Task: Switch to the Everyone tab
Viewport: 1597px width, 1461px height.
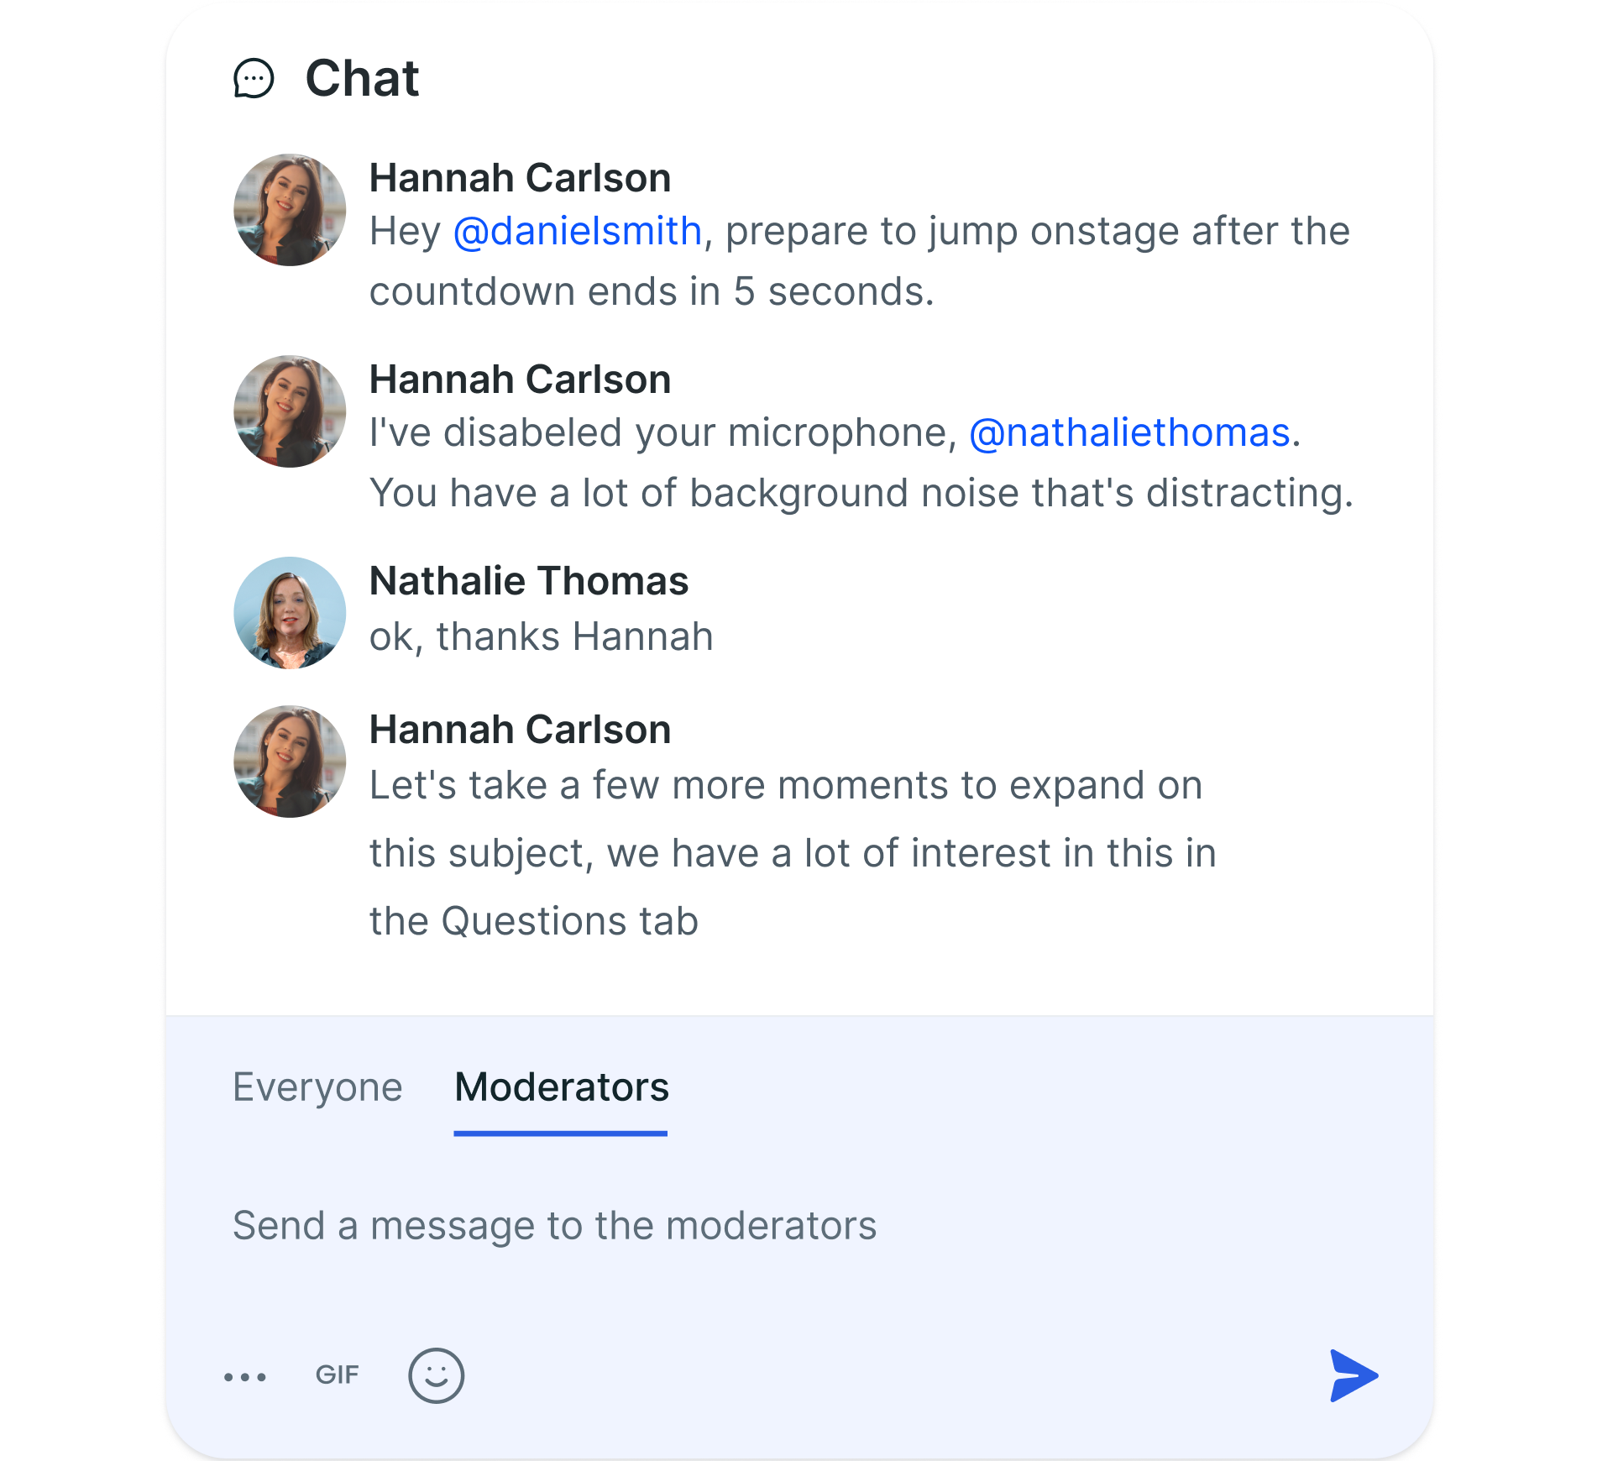Action: (317, 1087)
